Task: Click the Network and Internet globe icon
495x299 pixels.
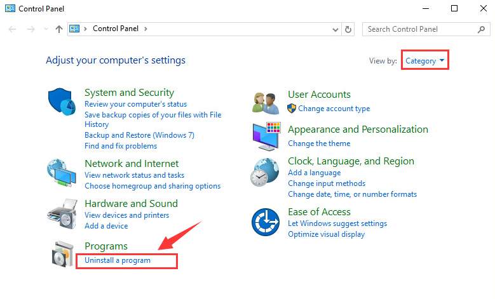Action: [62, 173]
